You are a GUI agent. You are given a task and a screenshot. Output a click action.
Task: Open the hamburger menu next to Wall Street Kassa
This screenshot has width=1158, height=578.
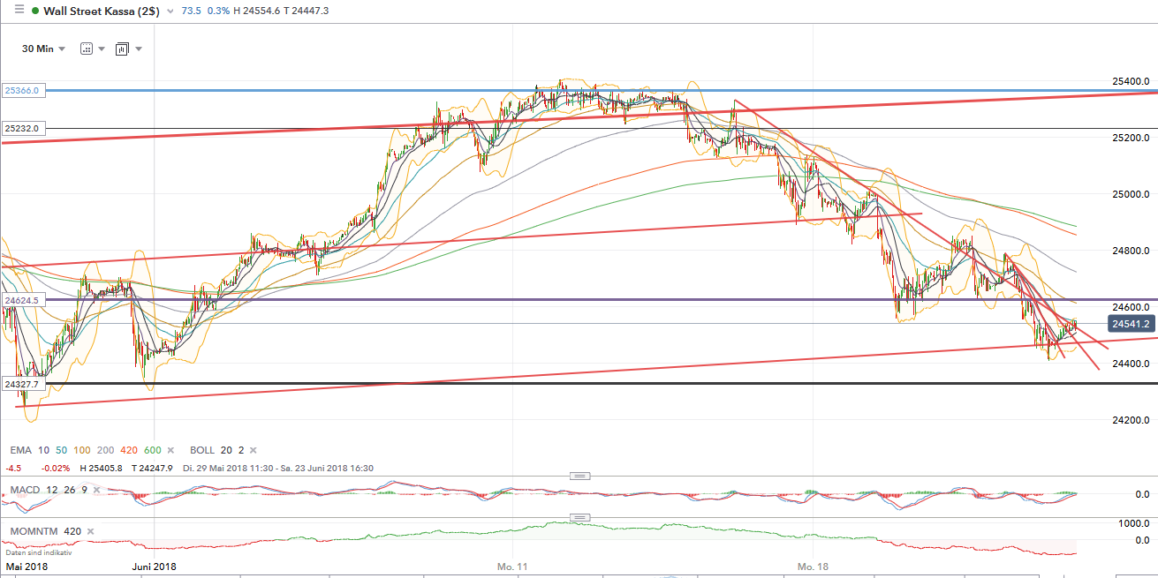19,10
